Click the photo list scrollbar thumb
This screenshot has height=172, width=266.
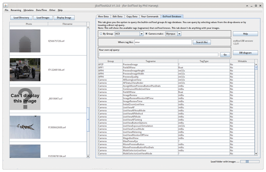(88, 120)
